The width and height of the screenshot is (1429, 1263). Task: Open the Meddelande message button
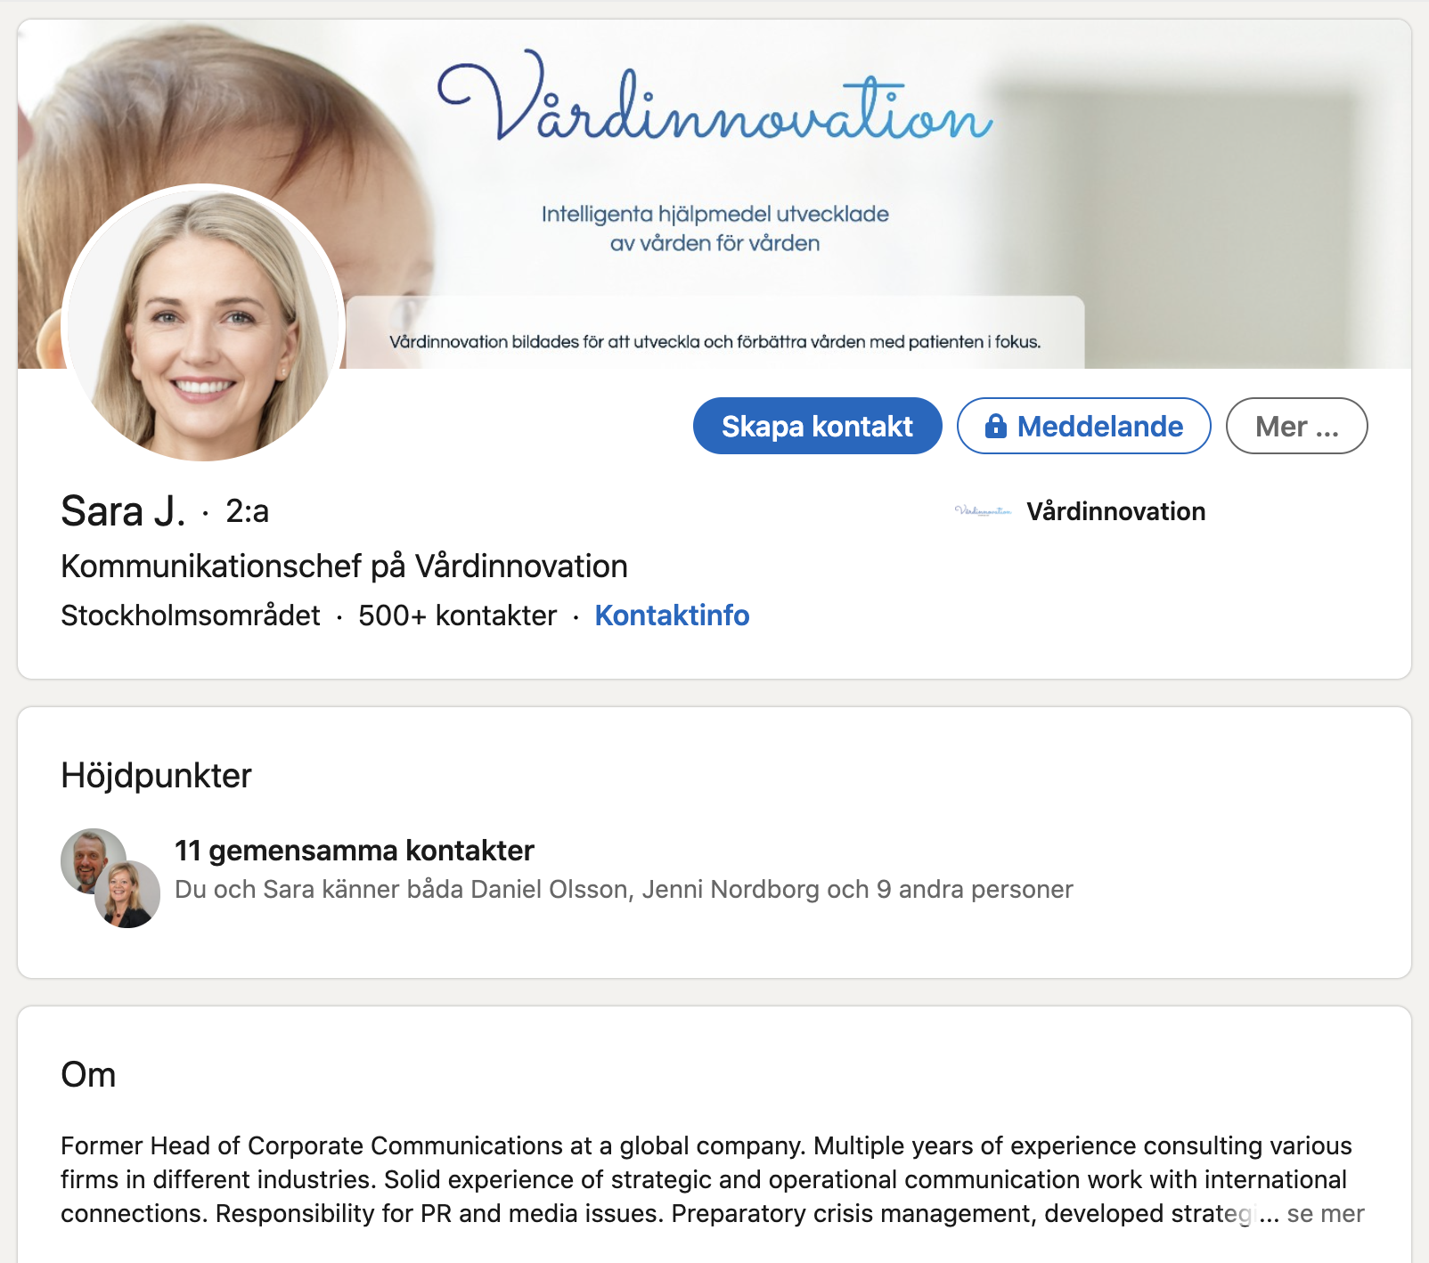[1083, 426]
